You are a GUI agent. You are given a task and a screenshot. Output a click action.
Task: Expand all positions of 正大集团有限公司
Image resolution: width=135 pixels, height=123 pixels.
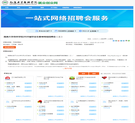click(x=24, y=96)
